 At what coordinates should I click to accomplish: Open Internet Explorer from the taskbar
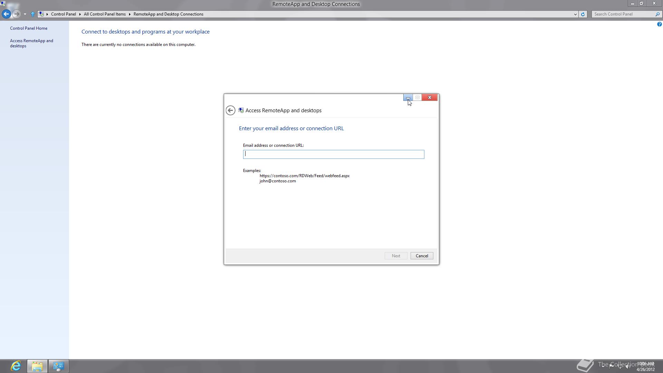[x=16, y=366]
